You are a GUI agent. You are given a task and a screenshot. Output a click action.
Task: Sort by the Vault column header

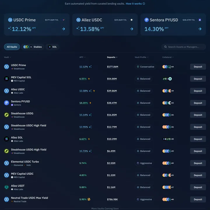7,57
